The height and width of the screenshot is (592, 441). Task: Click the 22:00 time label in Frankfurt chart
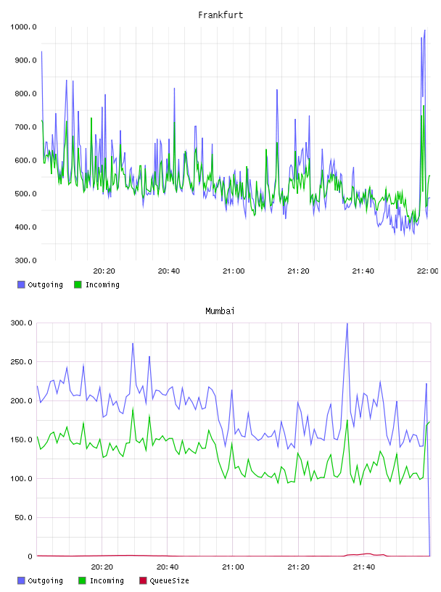click(x=428, y=271)
